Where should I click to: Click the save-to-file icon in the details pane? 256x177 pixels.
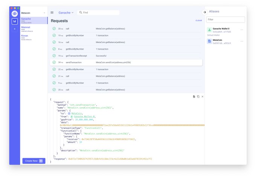click(194, 97)
